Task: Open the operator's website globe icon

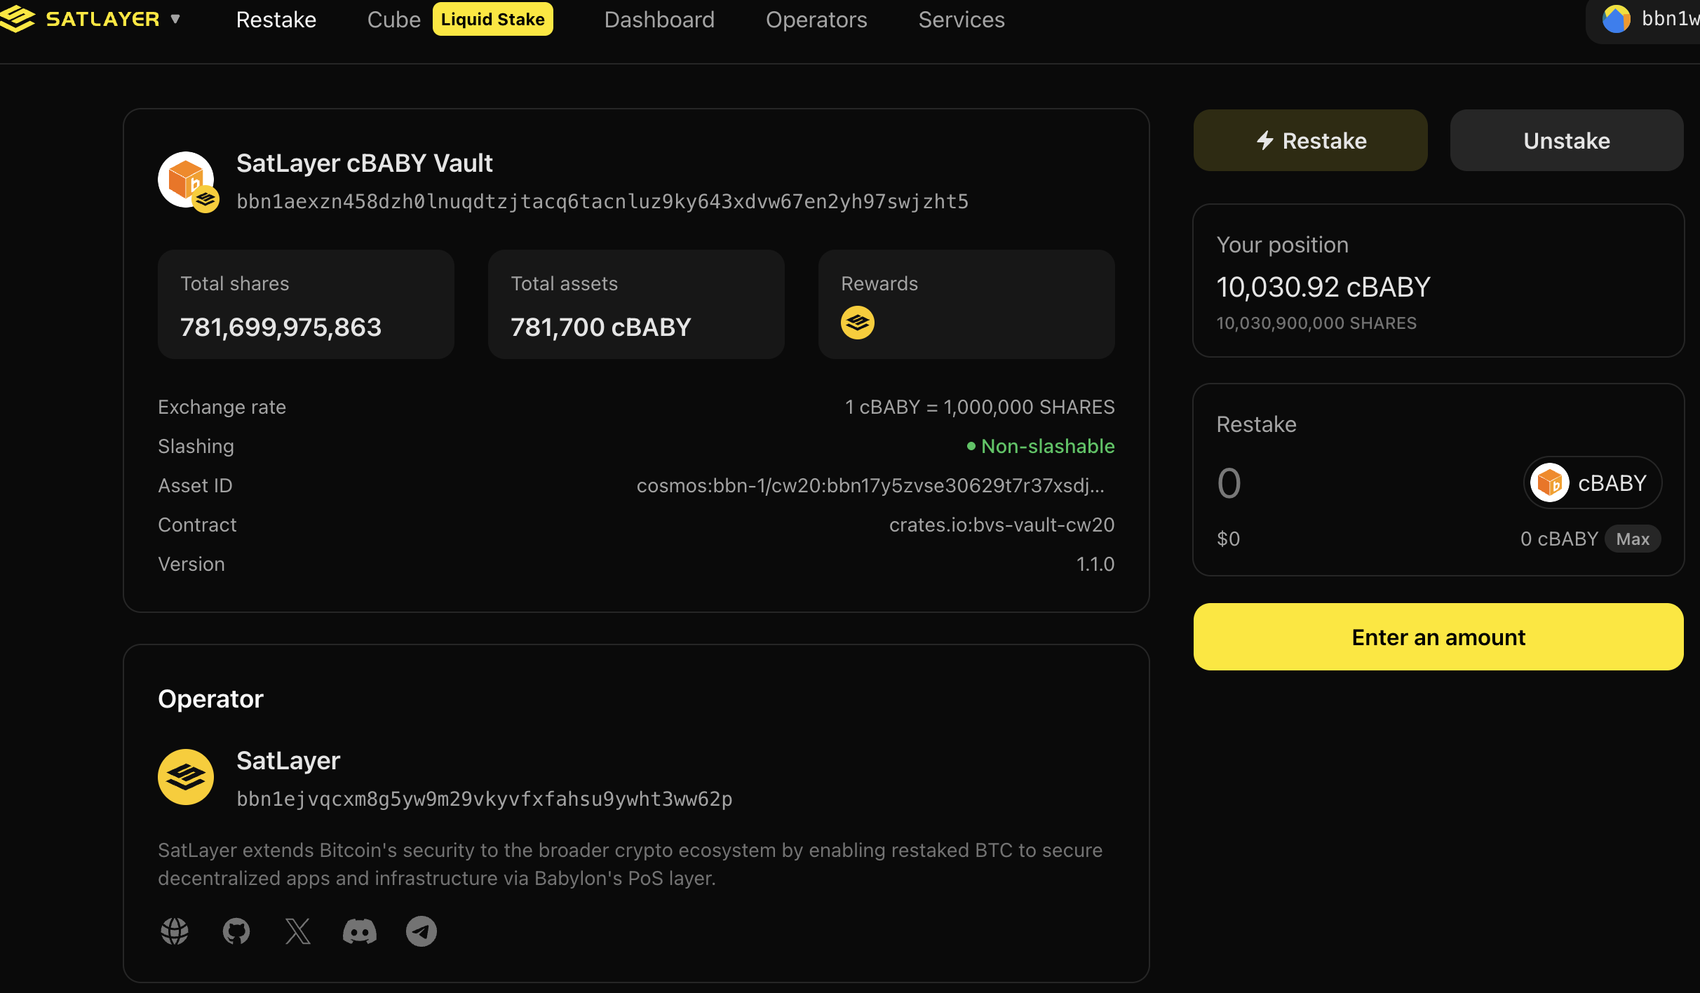Action: [x=175, y=931]
